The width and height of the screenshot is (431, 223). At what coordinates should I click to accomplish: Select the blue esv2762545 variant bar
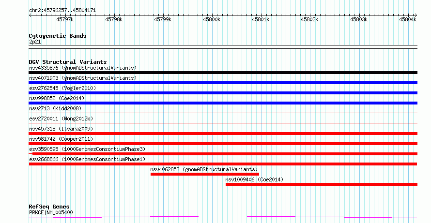pyautogui.click(x=223, y=93)
